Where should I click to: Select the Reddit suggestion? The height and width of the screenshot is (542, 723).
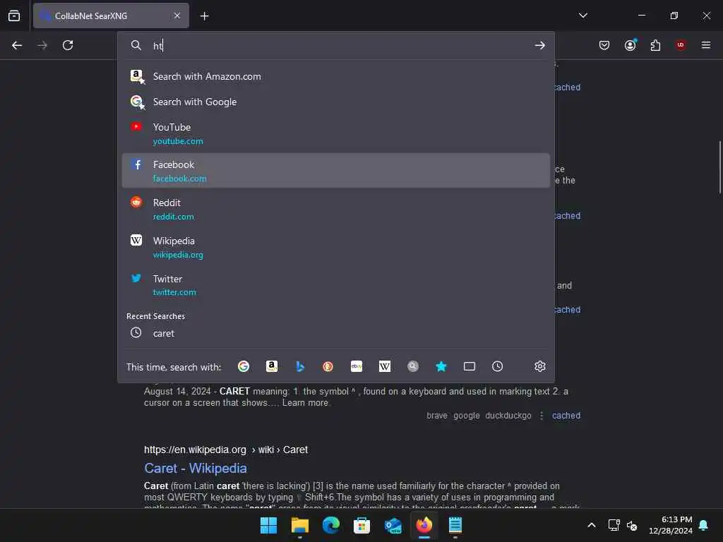tap(335, 209)
